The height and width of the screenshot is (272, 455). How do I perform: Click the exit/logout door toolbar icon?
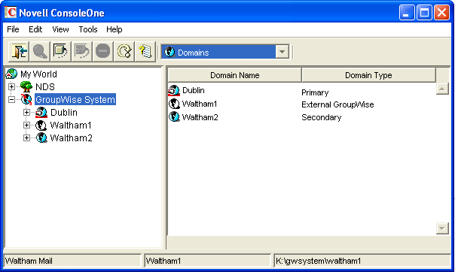(19, 52)
